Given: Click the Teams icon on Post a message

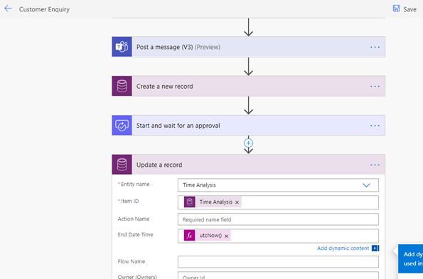Looking at the screenshot, I should pyautogui.click(x=122, y=47).
